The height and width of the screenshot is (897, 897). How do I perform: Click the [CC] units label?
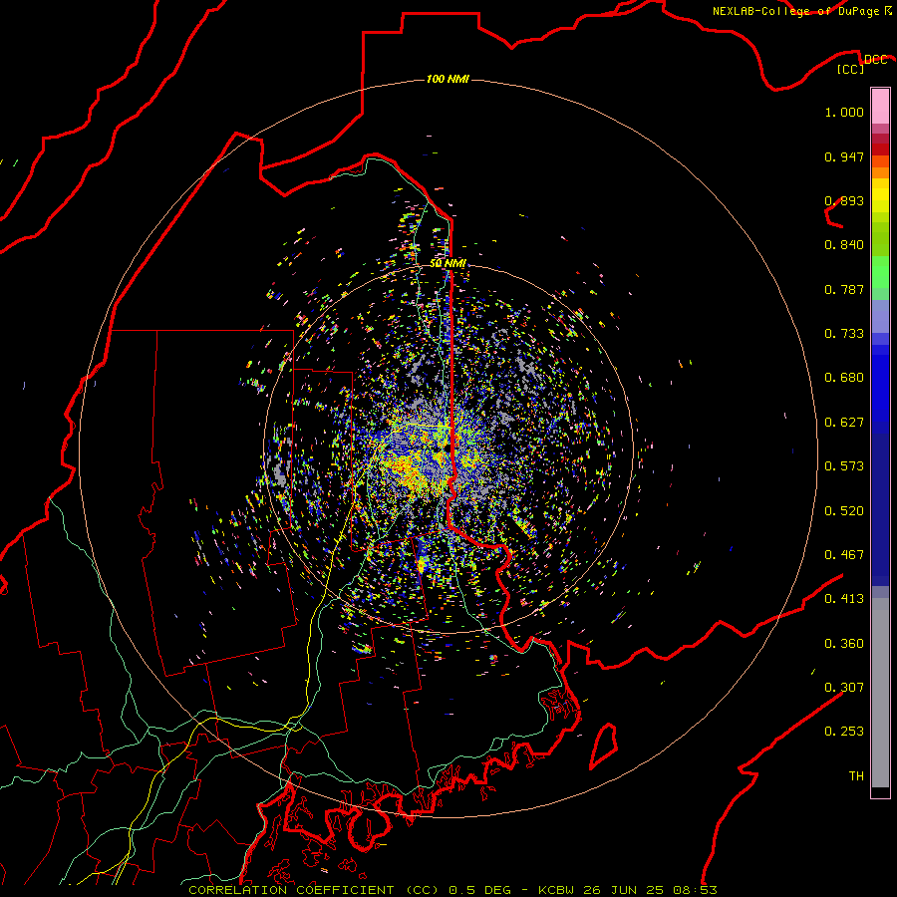tap(851, 69)
